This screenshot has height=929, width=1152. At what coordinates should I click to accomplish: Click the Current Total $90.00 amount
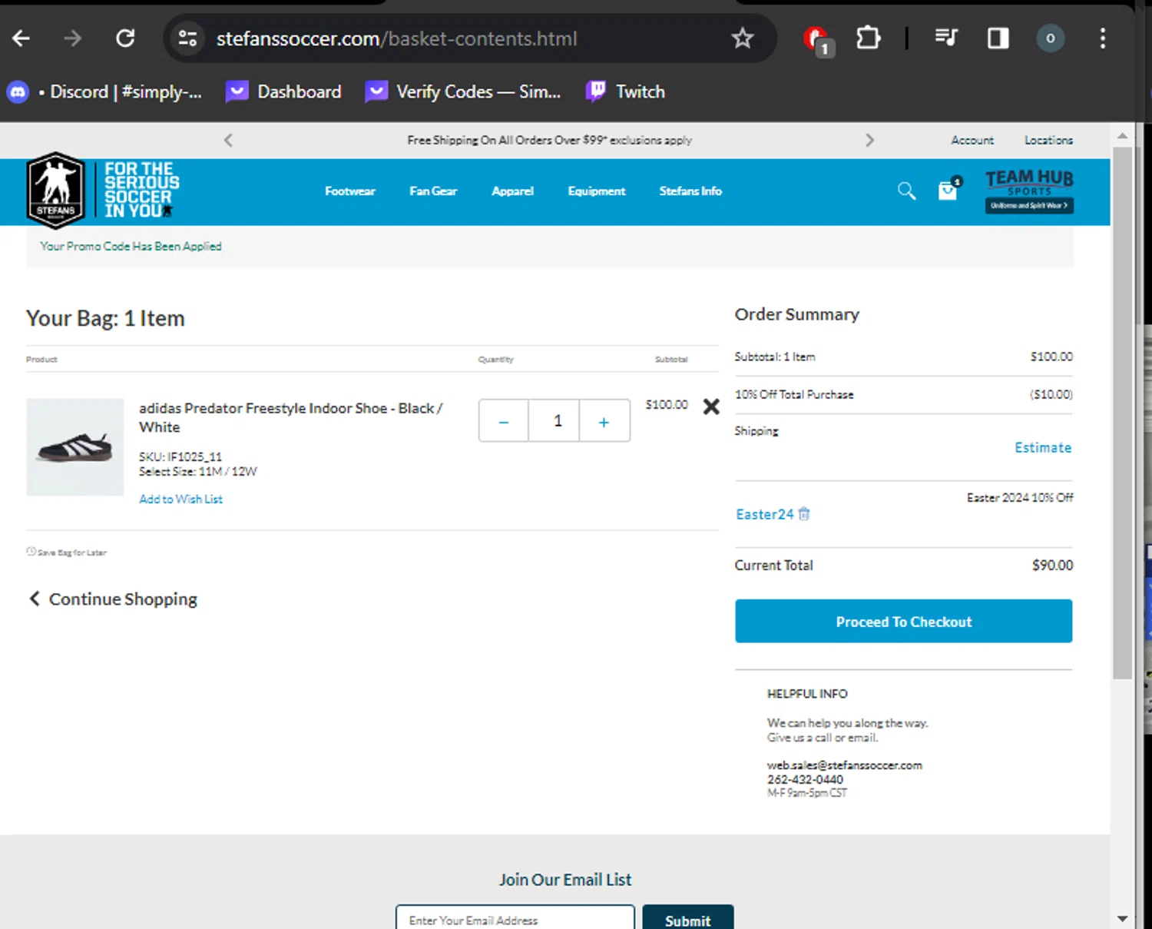(1052, 565)
